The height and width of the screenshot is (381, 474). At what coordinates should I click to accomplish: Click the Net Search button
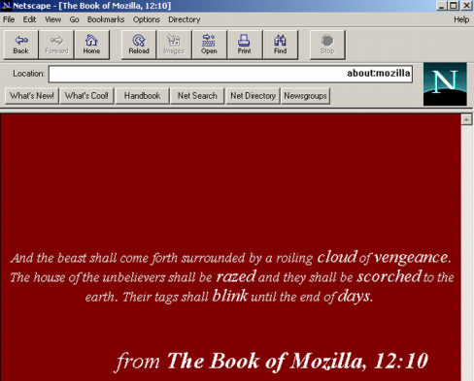(197, 96)
